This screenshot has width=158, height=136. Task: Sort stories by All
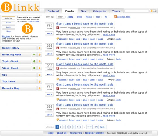pos(106,17)
